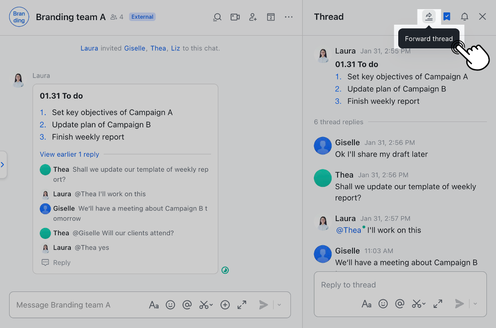The width and height of the screenshot is (496, 328).
Task: Mention someone with the @ icon
Action: (187, 305)
